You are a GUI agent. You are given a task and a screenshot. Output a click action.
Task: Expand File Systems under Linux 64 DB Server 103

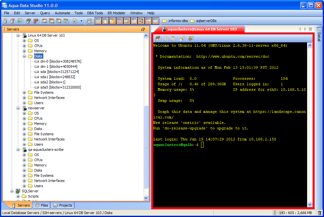pyautogui.click(x=24, y=92)
